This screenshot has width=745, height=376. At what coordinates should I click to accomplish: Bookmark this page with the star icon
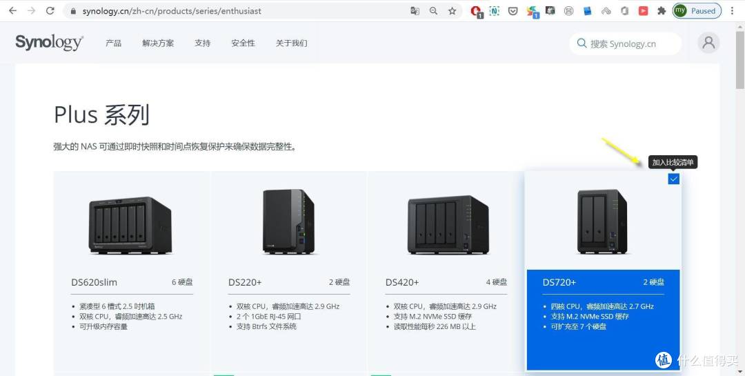pos(453,11)
